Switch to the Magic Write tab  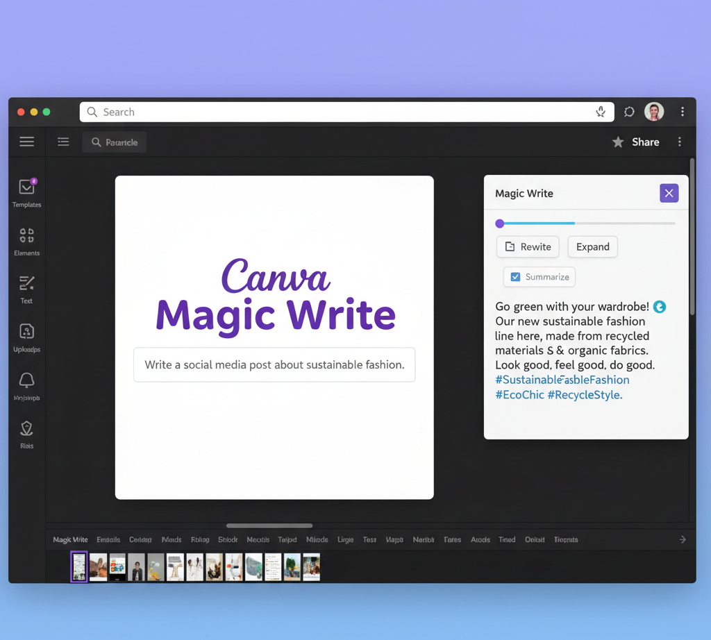[x=69, y=539]
